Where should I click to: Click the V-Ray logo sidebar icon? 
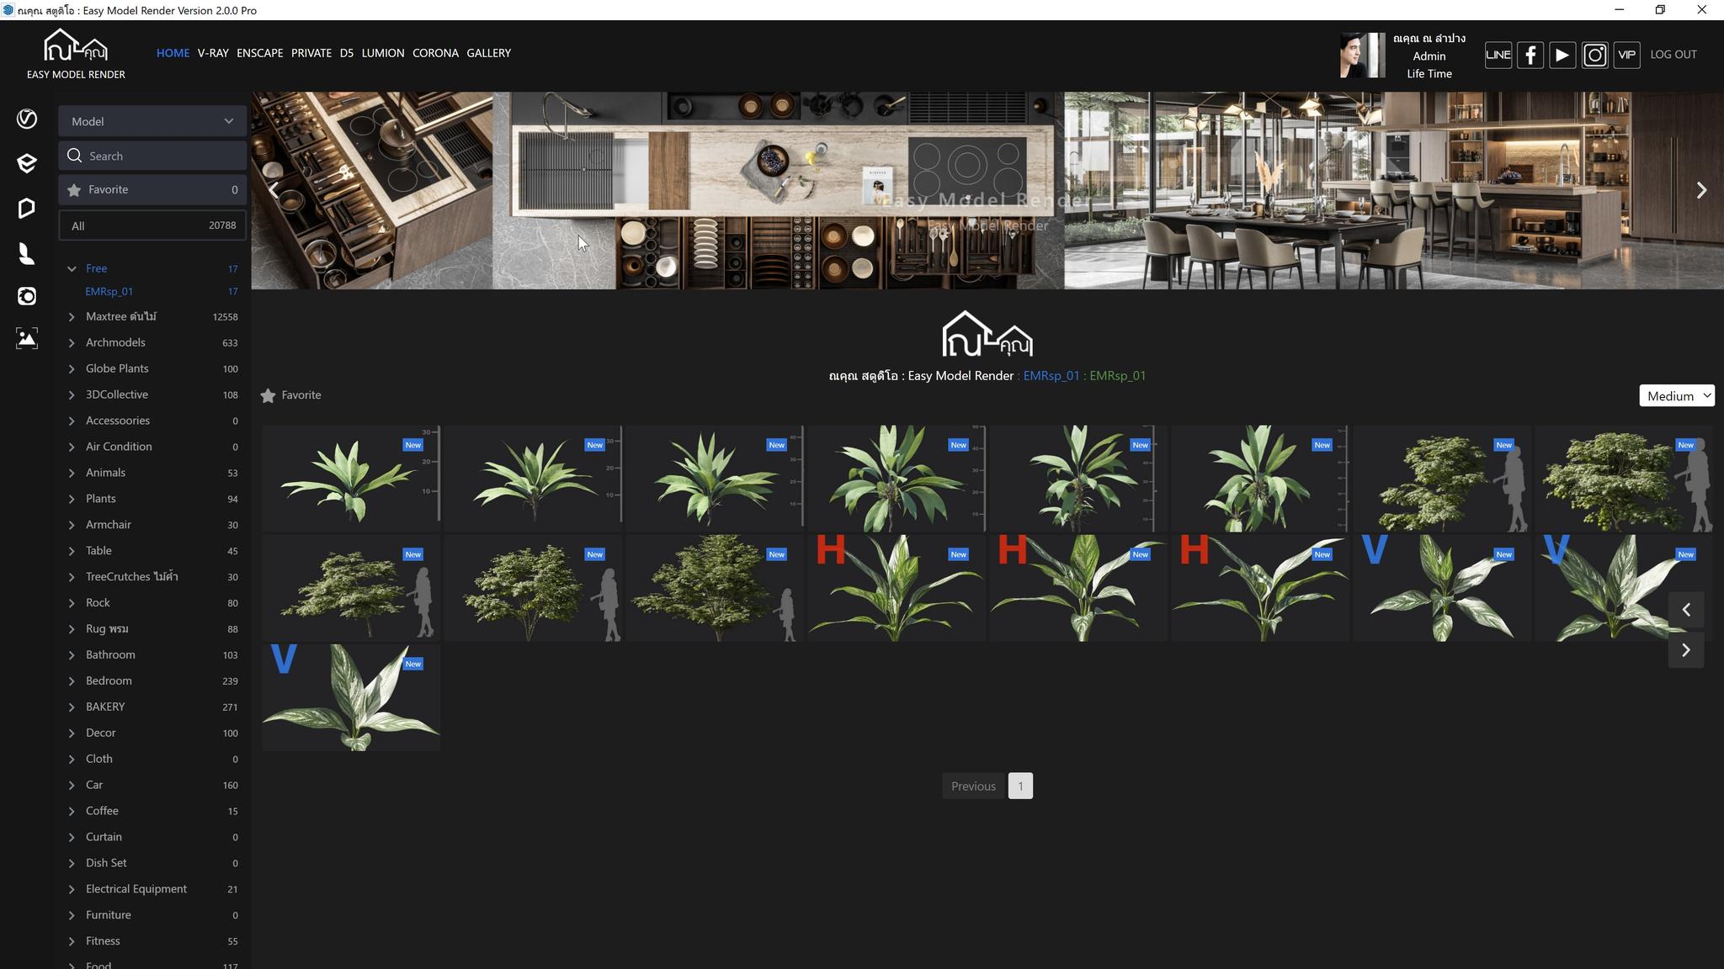(27, 119)
